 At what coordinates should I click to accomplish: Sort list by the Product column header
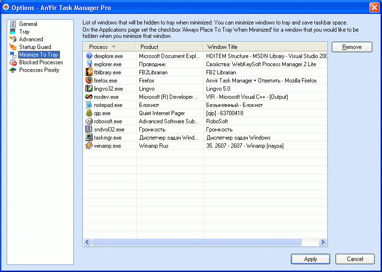click(x=169, y=47)
